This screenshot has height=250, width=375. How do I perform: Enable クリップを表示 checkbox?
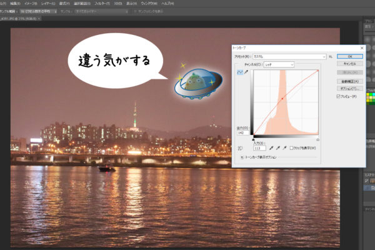point(292,148)
